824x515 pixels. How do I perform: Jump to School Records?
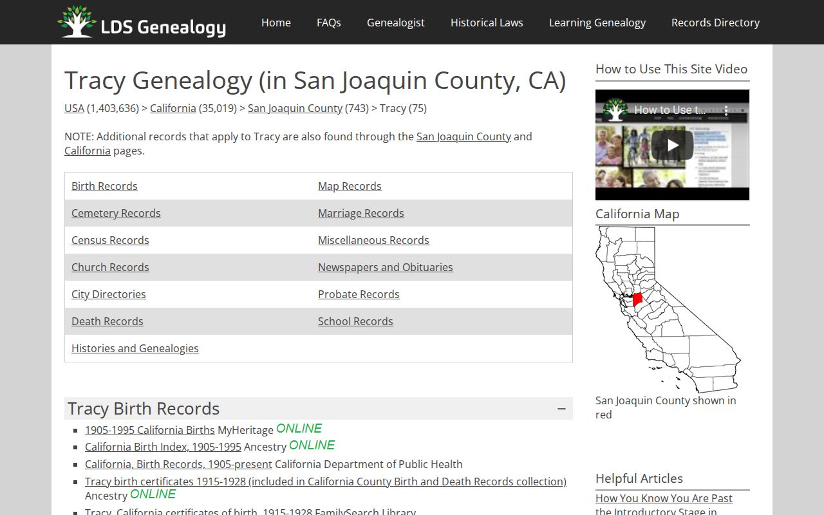coord(355,321)
